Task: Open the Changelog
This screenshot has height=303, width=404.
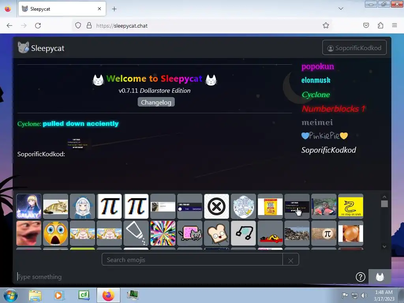Action: pyautogui.click(x=156, y=102)
